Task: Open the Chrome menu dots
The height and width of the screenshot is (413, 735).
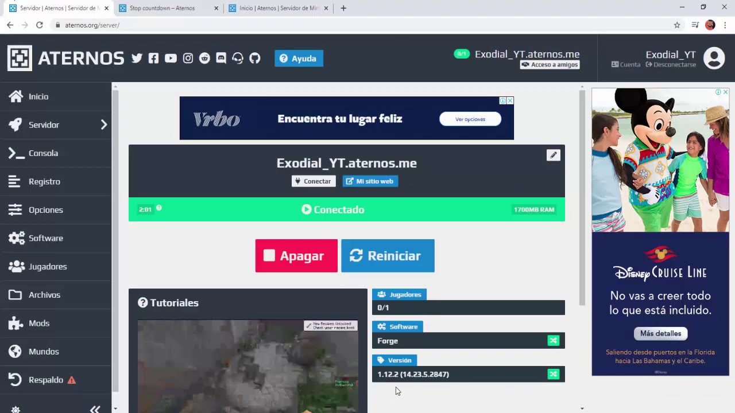Action: (725, 25)
